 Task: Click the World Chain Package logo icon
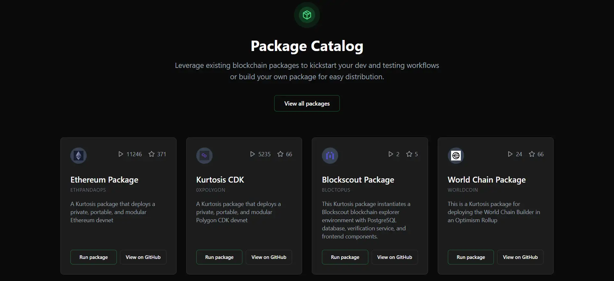(456, 156)
